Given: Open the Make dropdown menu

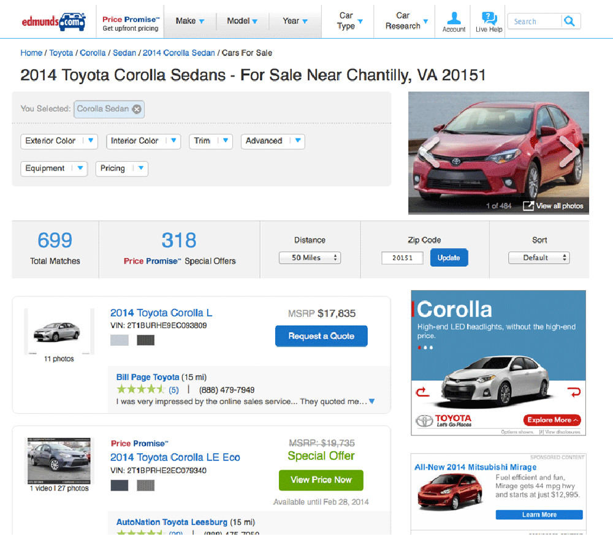Looking at the screenshot, I should click(x=190, y=21).
